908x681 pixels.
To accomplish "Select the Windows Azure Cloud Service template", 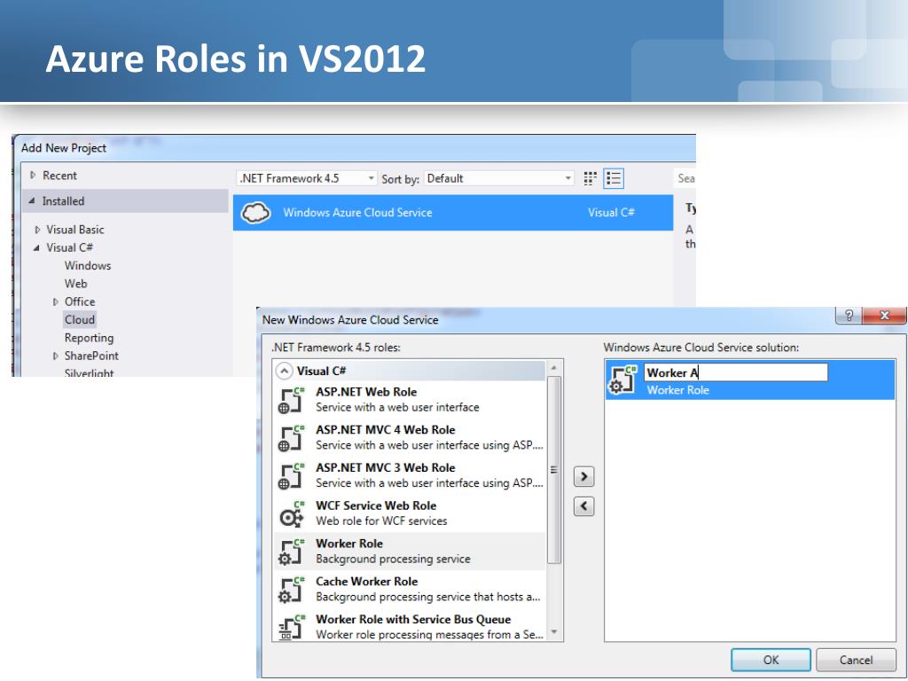I will (x=453, y=213).
